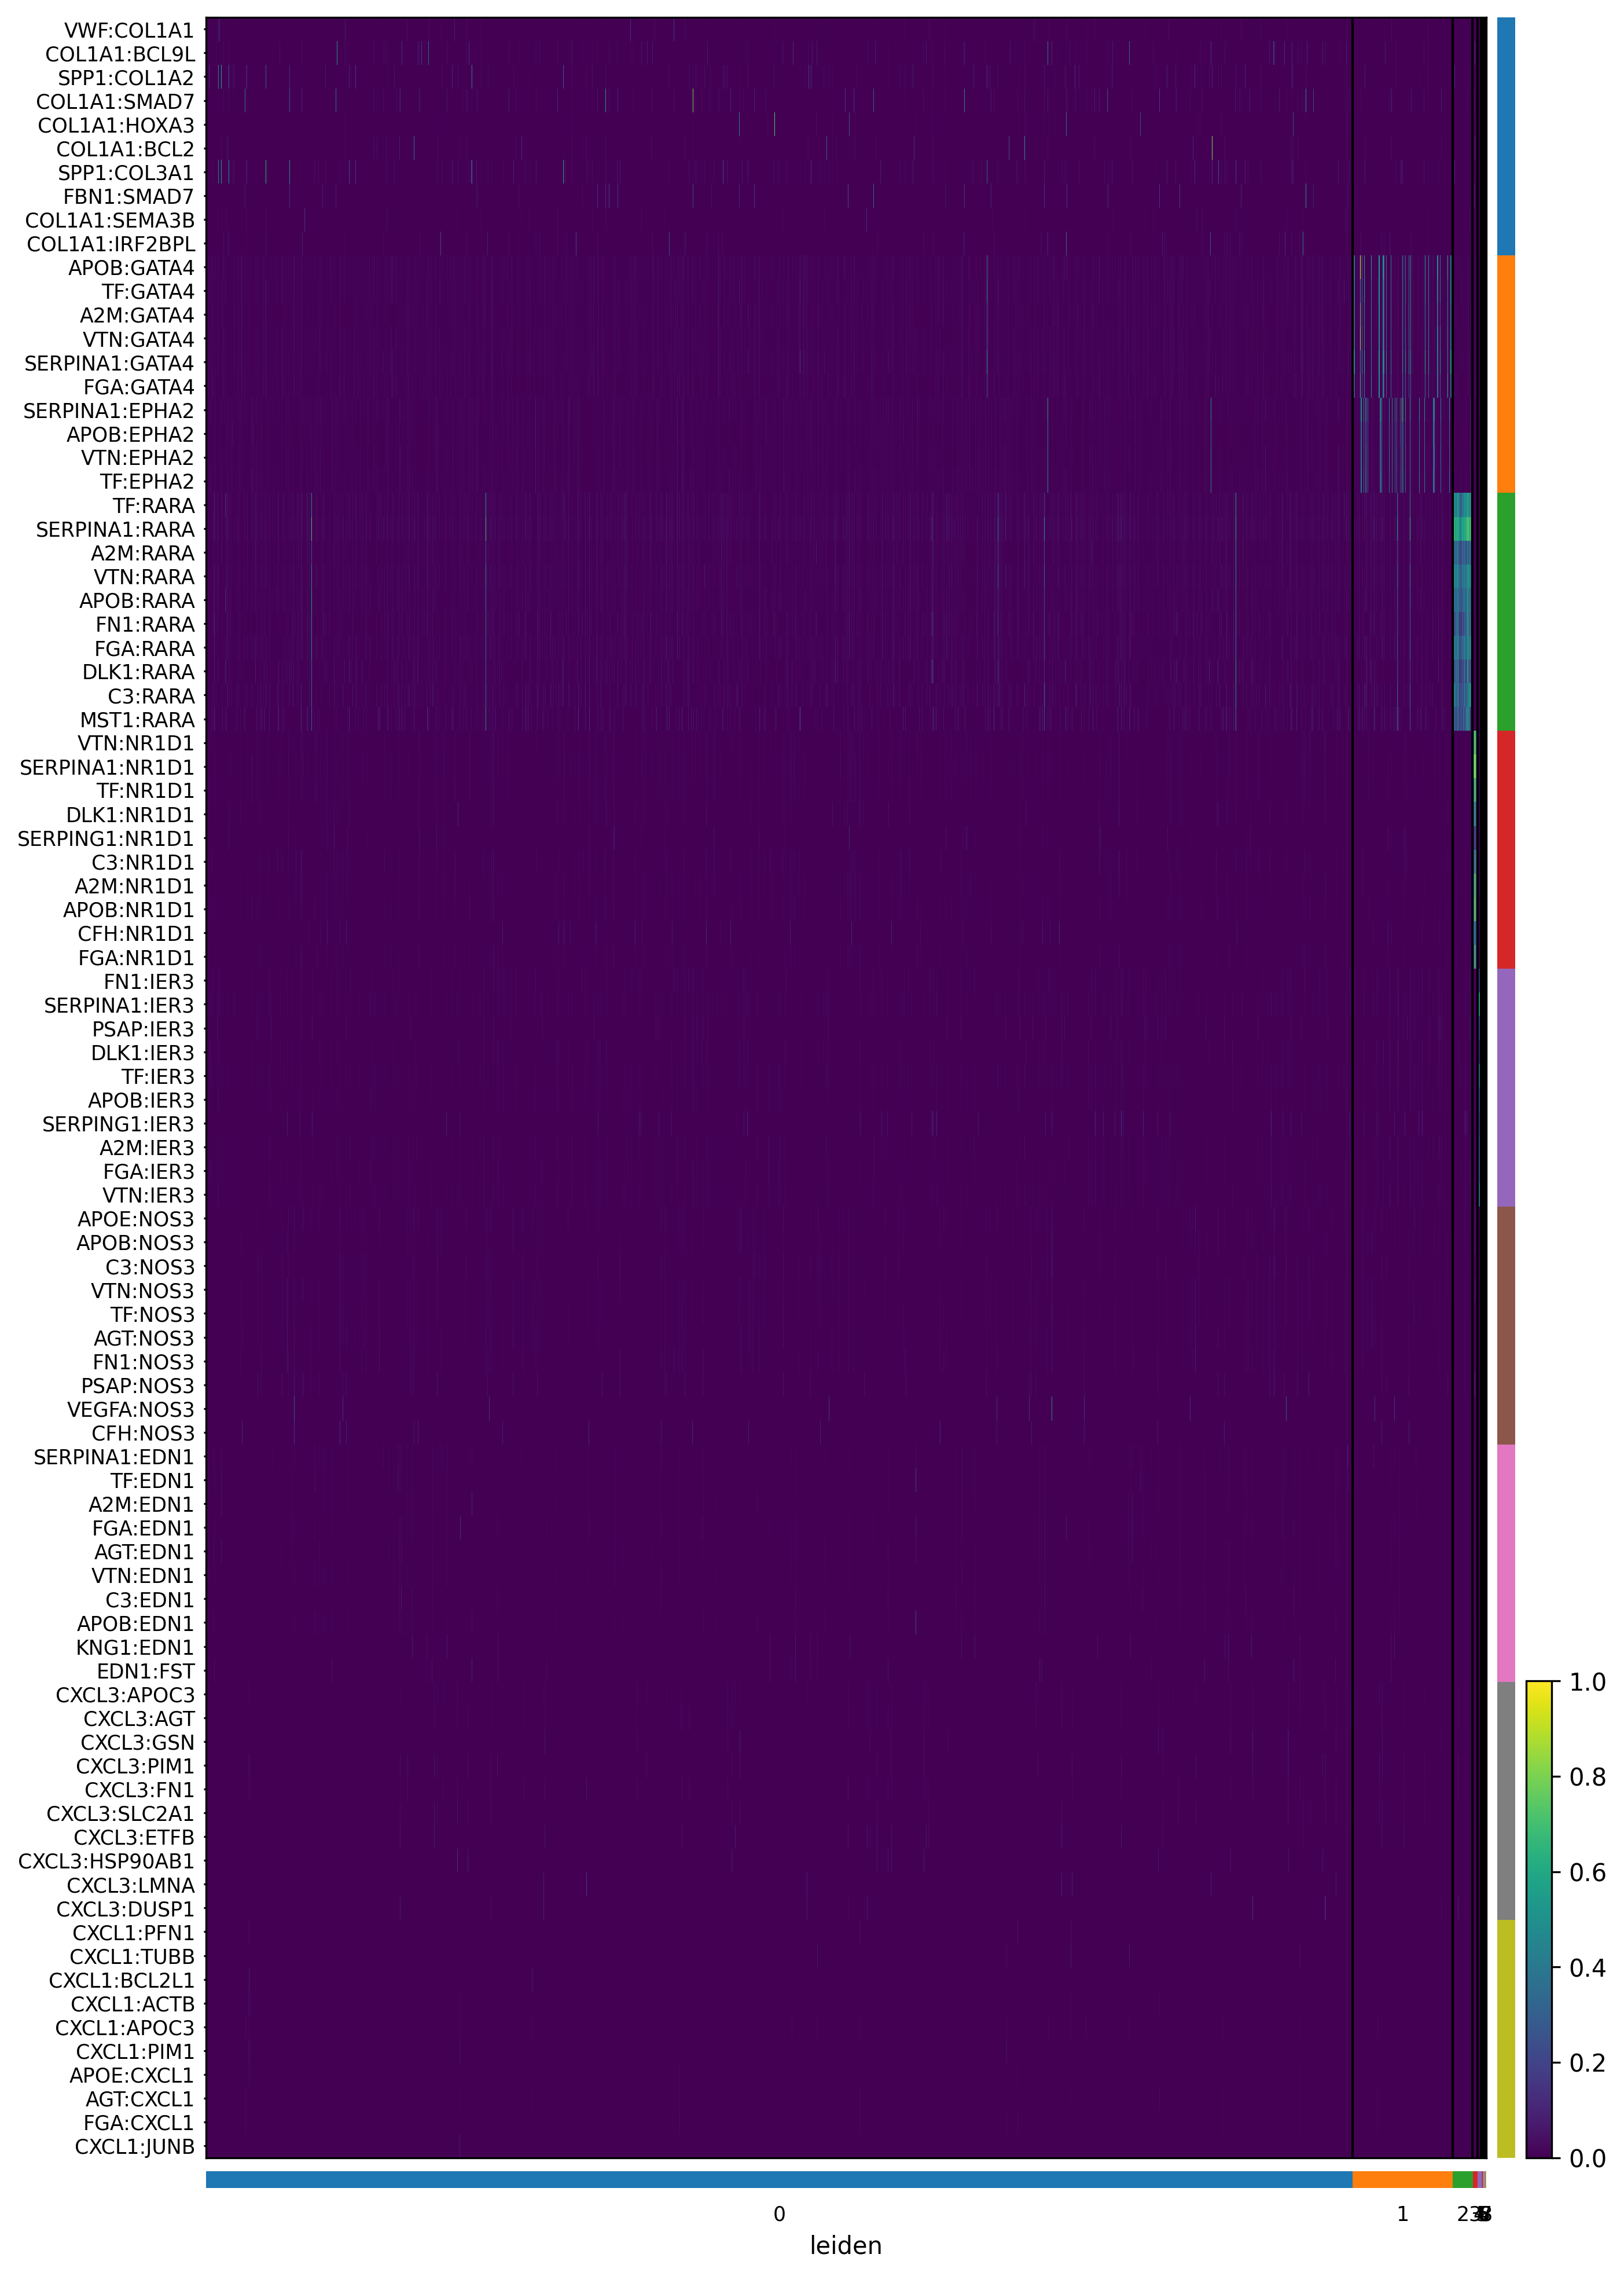
Task: Click the CXCL3:SLC2A1 label
Action: 121,1814
